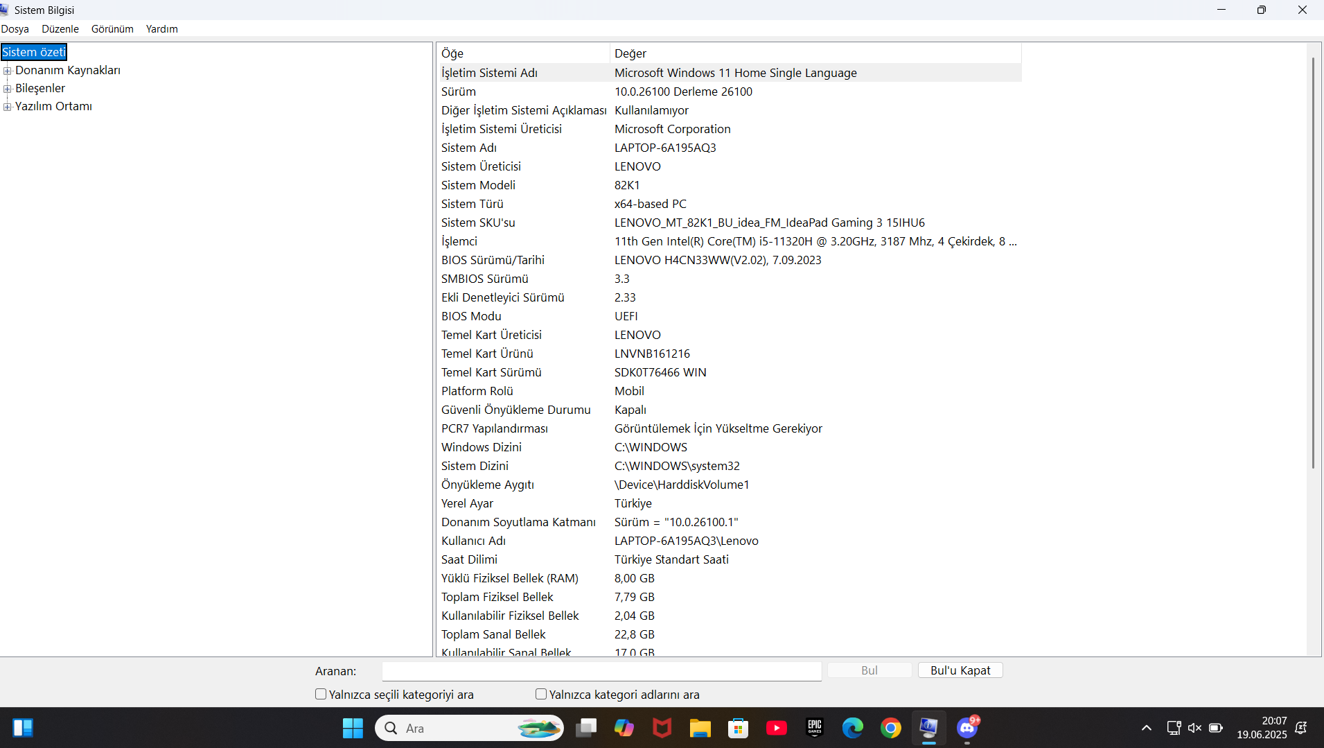
Task: Open the notification center icon
Action: [1302, 728]
